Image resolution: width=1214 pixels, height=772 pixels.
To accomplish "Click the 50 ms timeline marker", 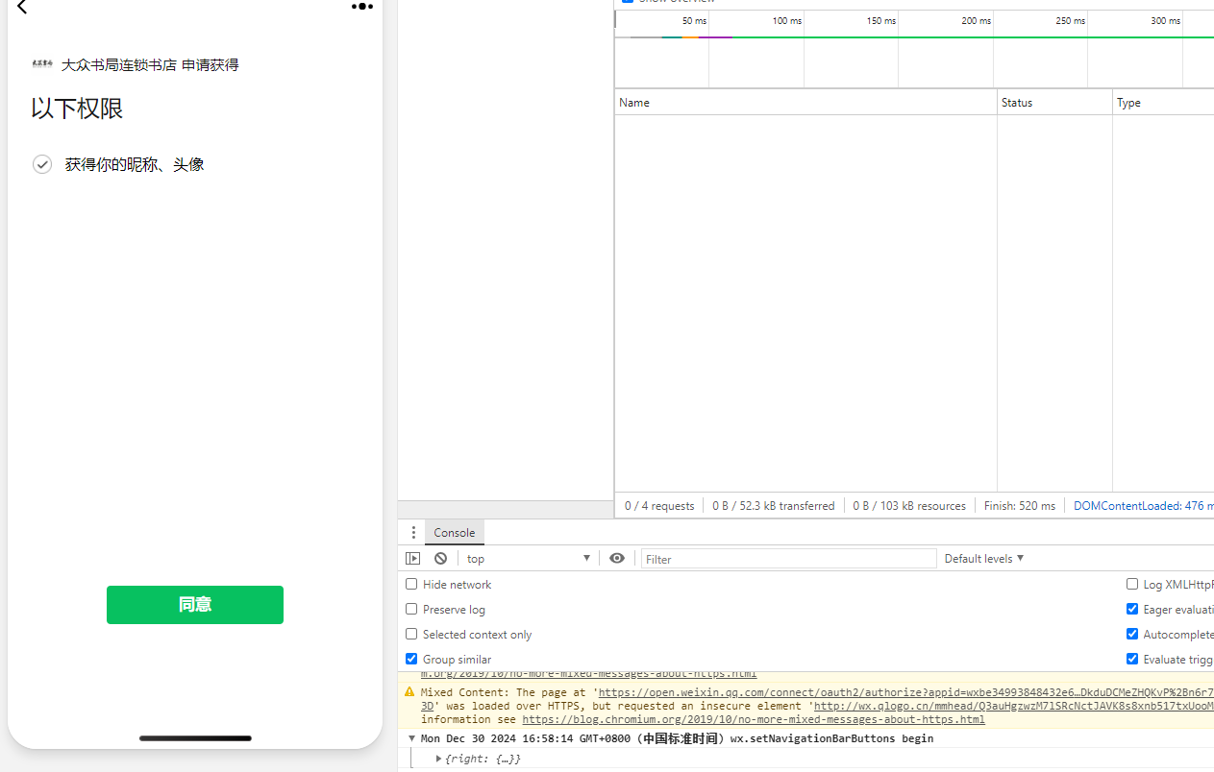I will pyautogui.click(x=695, y=21).
